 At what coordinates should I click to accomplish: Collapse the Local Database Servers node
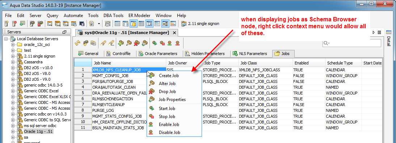click(6, 39)
